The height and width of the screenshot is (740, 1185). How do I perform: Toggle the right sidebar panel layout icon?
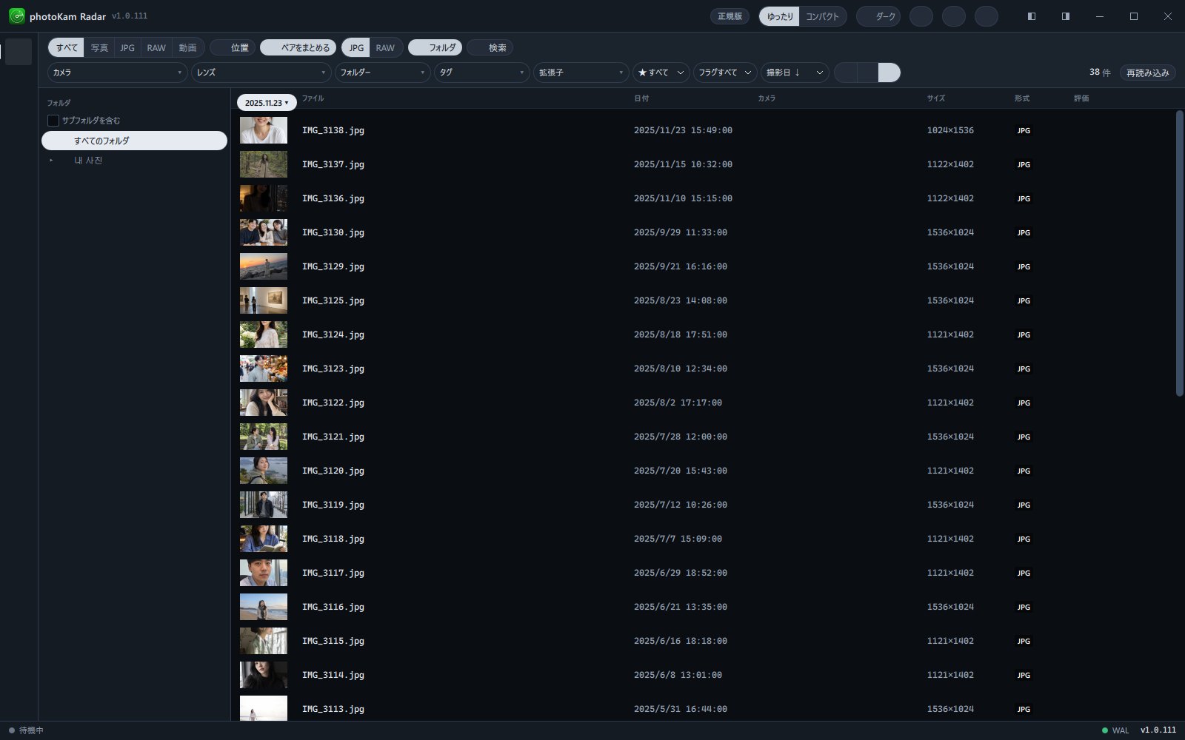(x=1065, y=16)
